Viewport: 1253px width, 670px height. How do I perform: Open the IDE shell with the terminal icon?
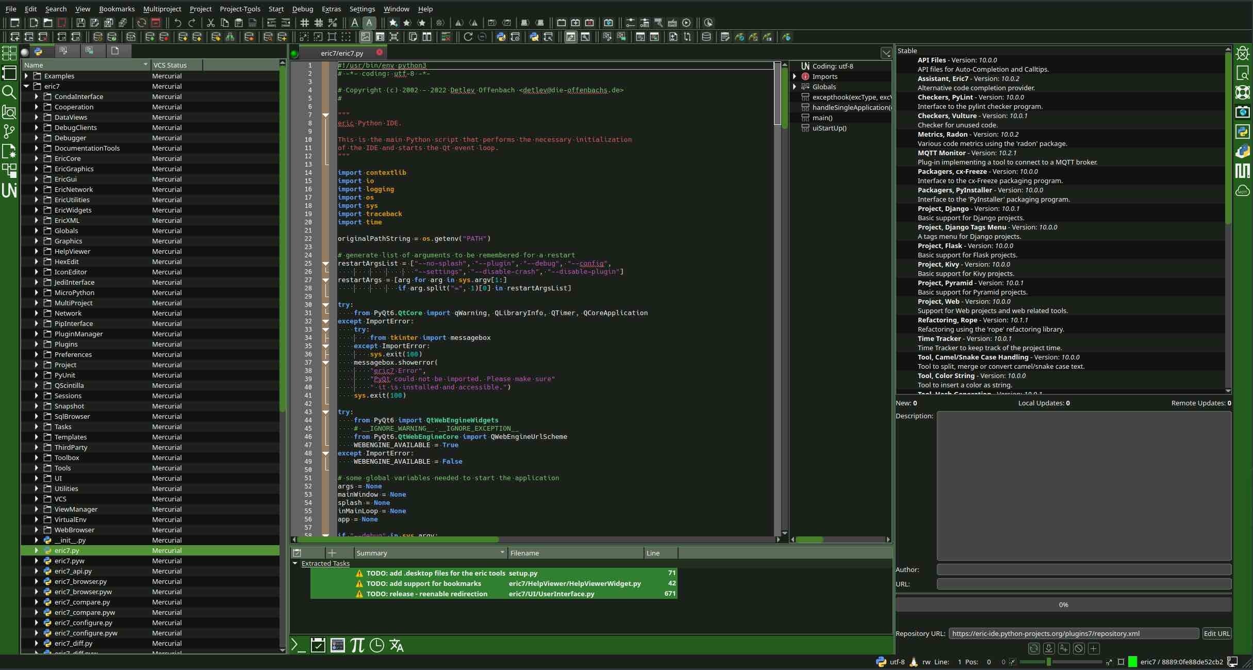tap(298, 645)
